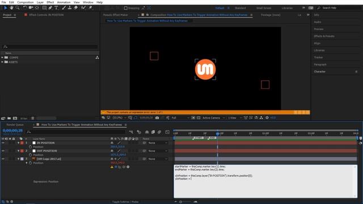The height and width of the screenshot is (204, 363).
Task: Select the Selection arrow tool
Action: coord(6,8)
